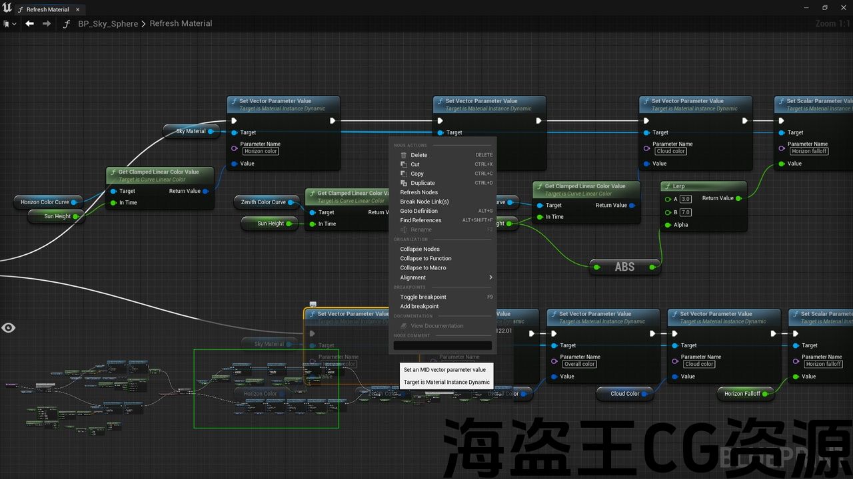Toggle breakpoint on the selected node
Image resolution: width=853 pixels, height=479 pixels.
click(x=423, y=297)
